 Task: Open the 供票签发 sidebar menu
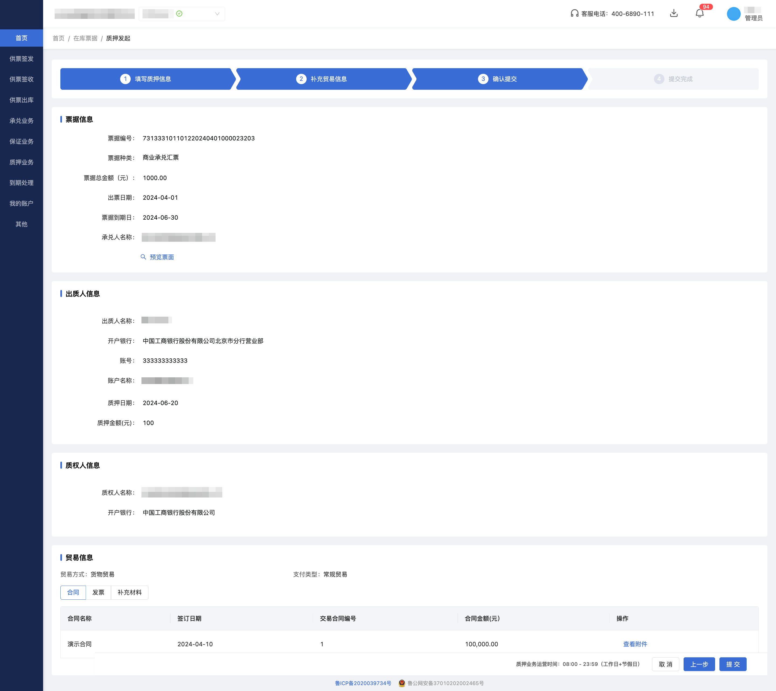click(22, 59)
